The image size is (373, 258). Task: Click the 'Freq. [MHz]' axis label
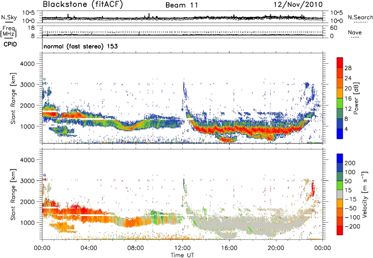click(x=9, y=32)
